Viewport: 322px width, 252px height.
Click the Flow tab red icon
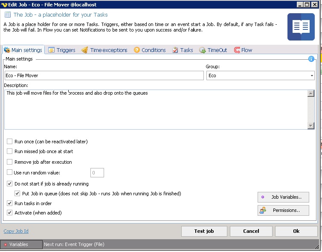point(237,50)
